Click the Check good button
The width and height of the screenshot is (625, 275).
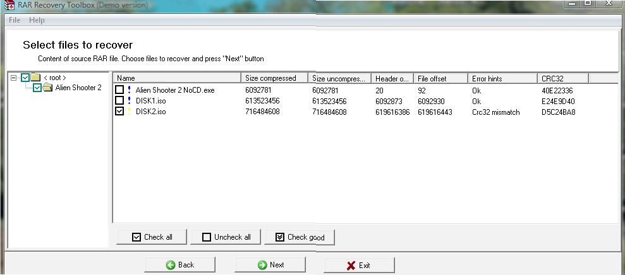coord(299,237)
